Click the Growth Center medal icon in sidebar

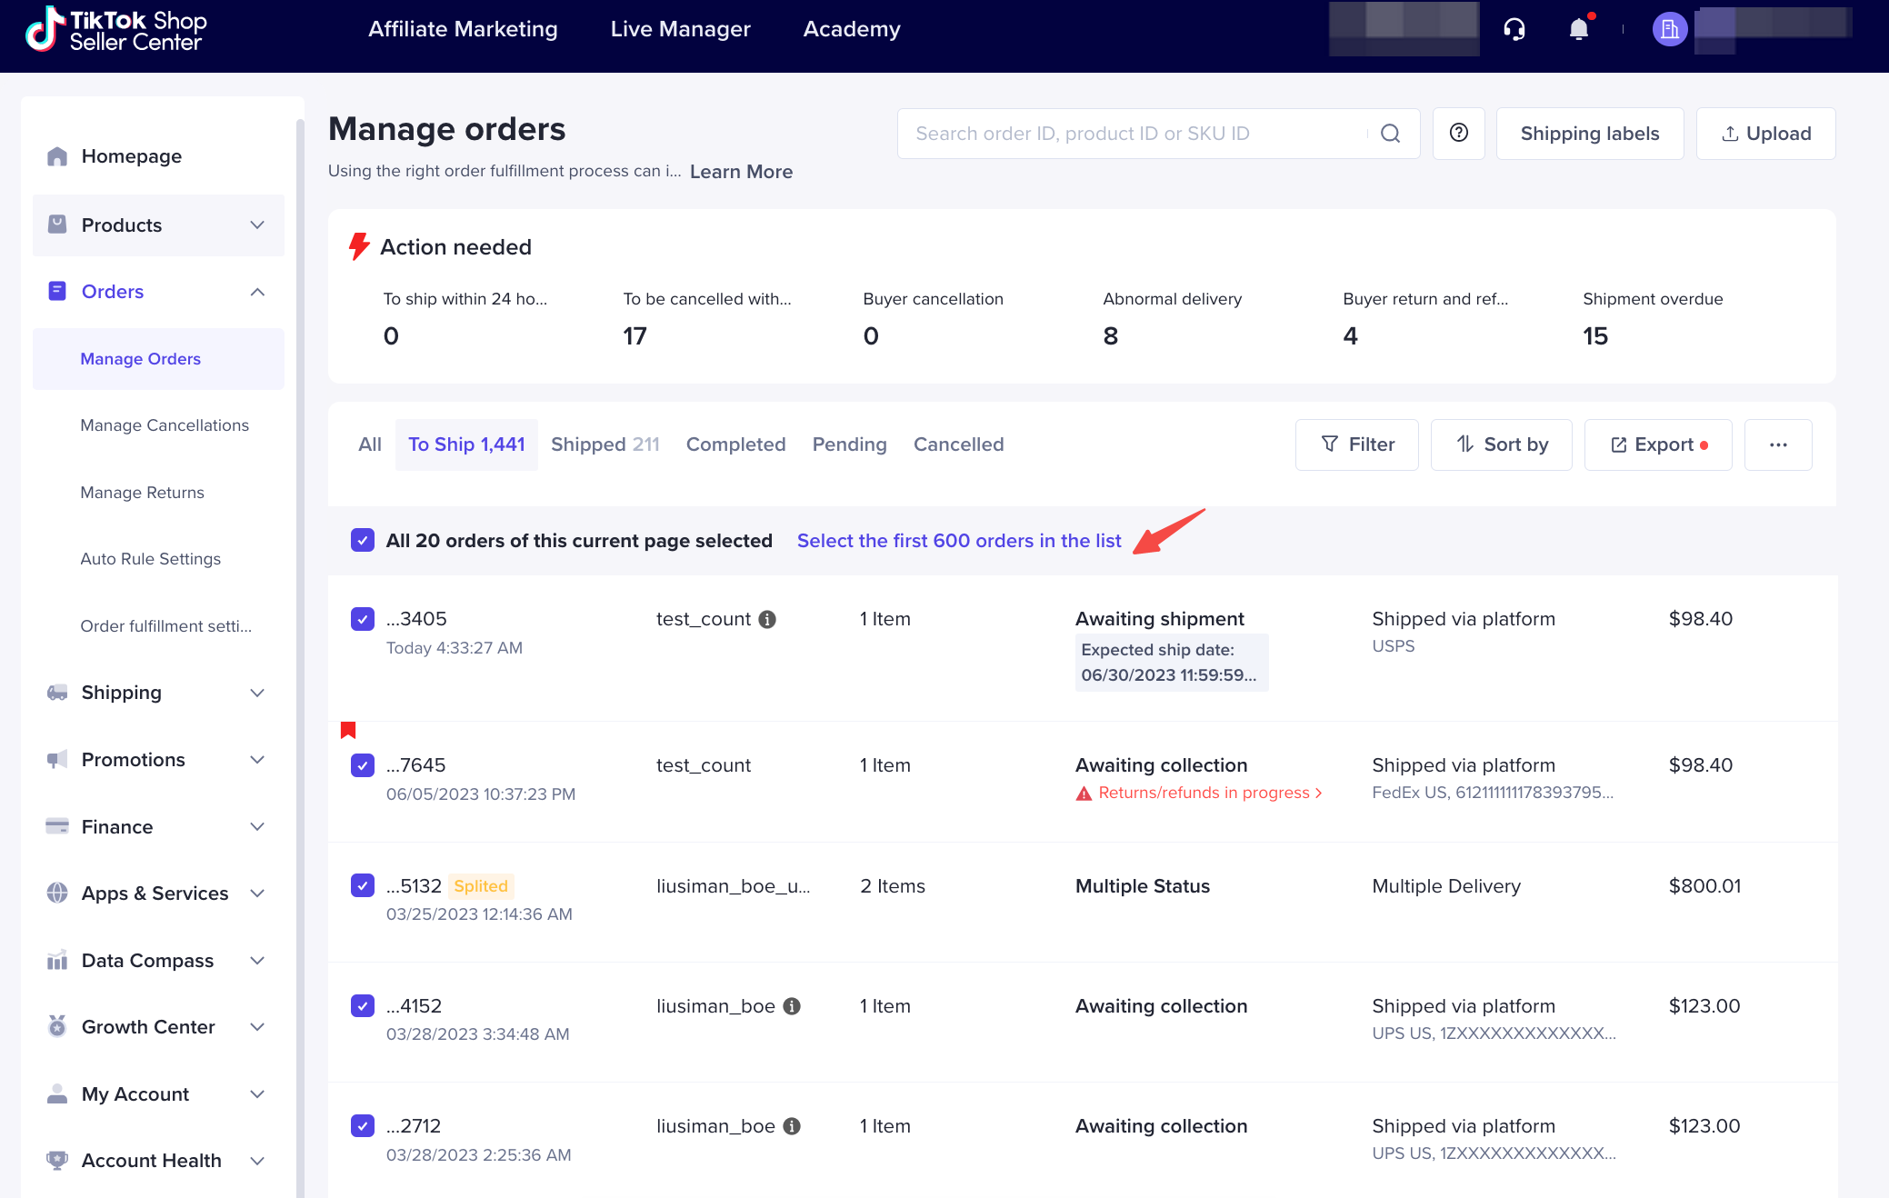click(57, 1027)
